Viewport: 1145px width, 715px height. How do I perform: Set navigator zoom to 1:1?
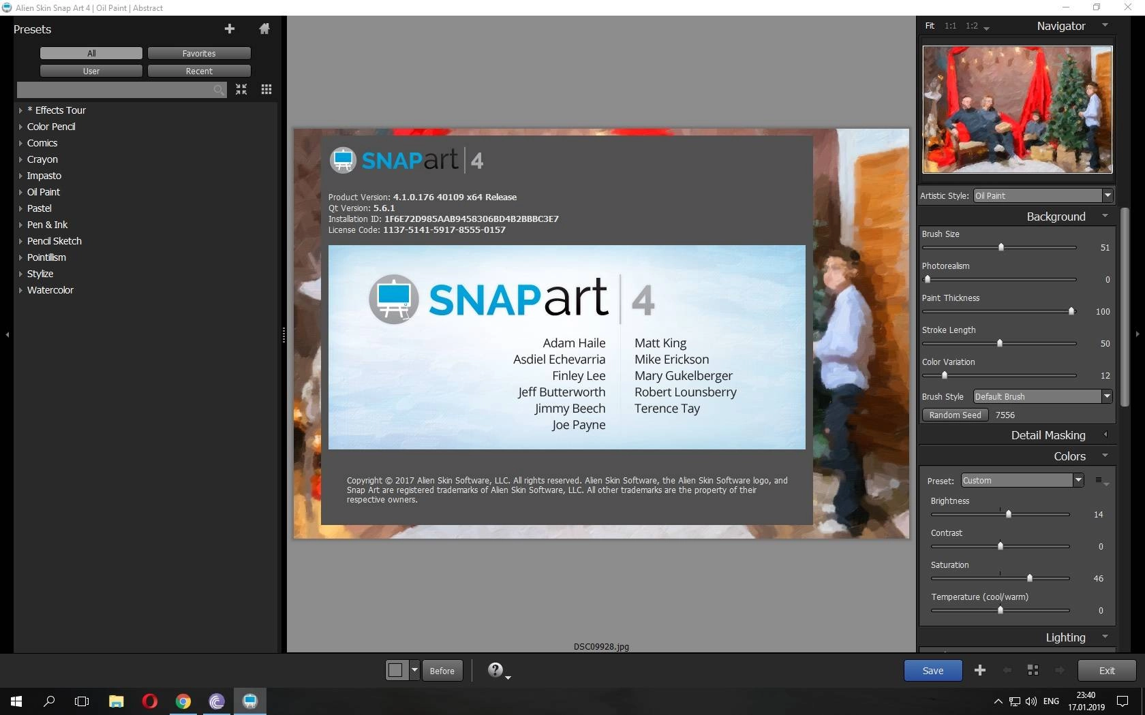(950, 25)
